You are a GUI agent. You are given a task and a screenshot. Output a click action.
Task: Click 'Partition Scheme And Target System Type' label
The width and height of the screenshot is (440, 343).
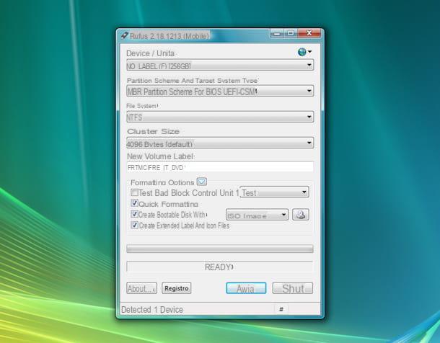pos(193,81)
